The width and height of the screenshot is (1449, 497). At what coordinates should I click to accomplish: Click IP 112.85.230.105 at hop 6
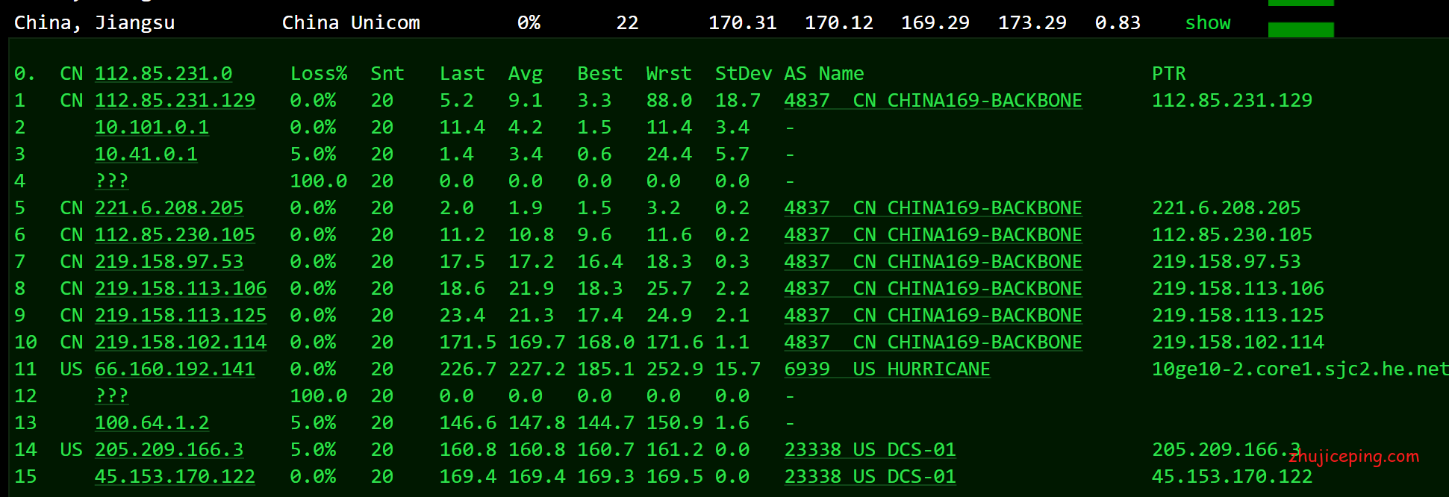tap(175, 235)
